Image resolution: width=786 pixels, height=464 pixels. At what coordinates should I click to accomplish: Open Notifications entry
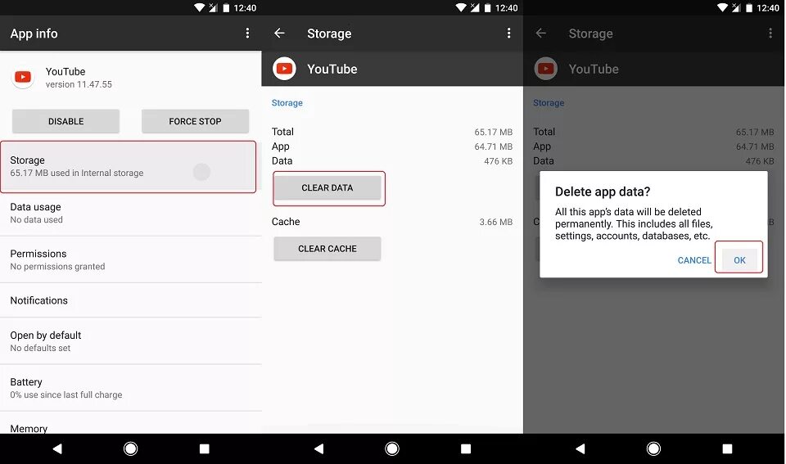click(x=131, y=300)
